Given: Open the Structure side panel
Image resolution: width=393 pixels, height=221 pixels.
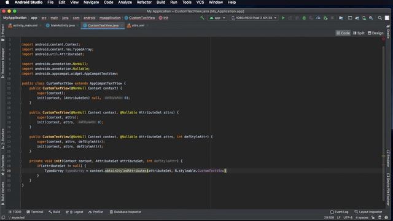Looking at the screenshot, I should point(2,139).
